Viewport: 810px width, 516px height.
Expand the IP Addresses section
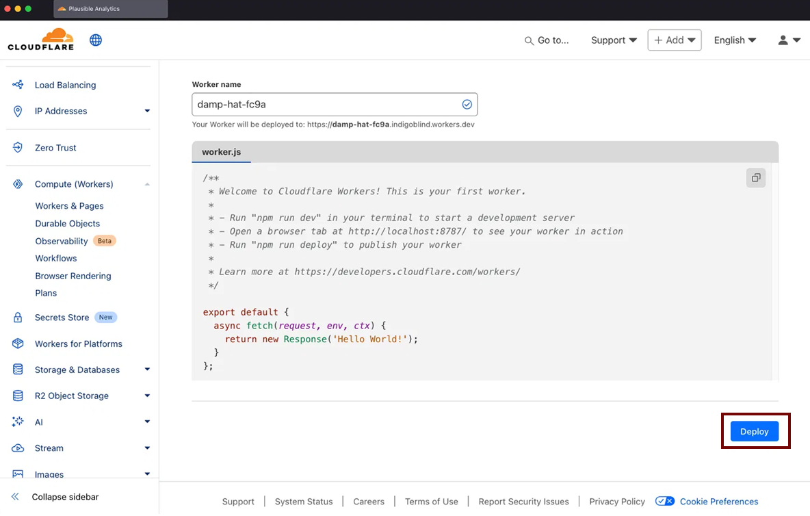coord(147,111)
